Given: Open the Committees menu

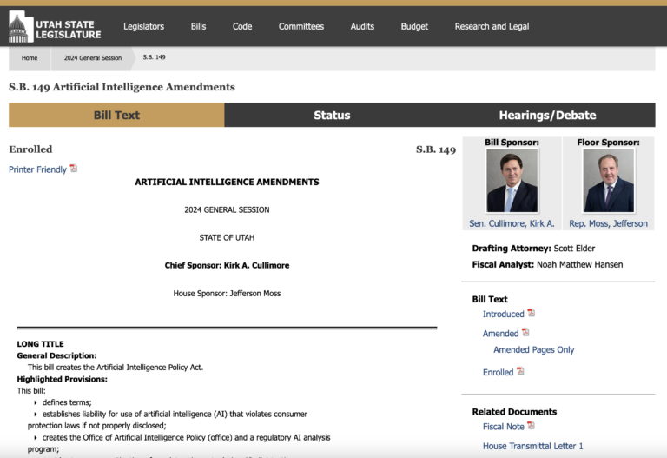Looking at the screenshot, I should [301, 26].
